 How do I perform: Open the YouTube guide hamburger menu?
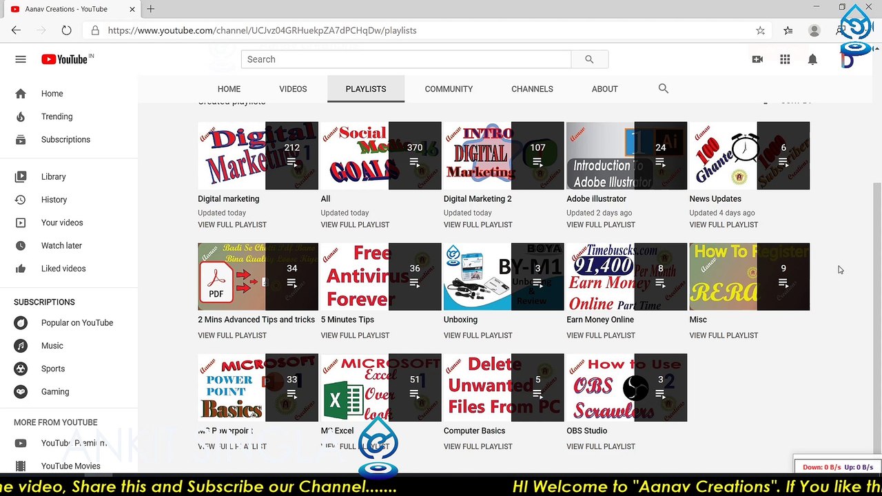21,59
